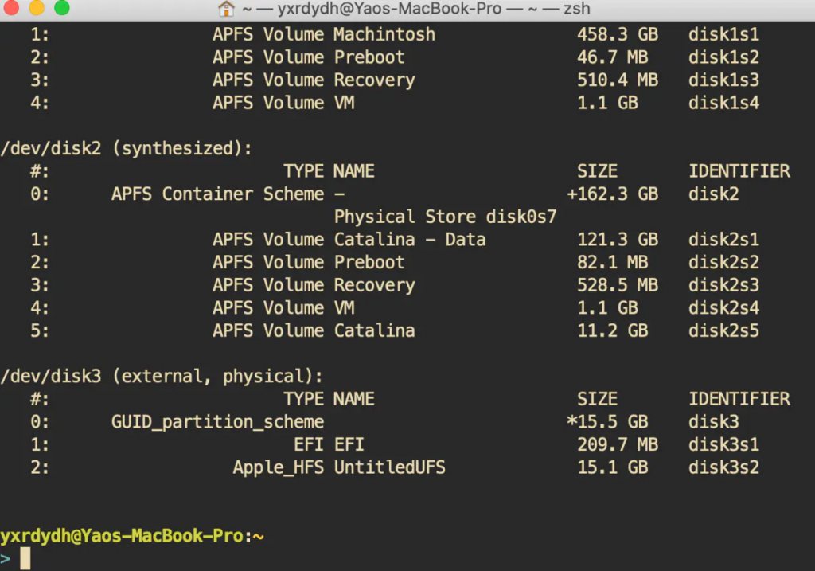Click 'disk2s5' identifier
Screen dimensions: 815x571
(723, 330)
